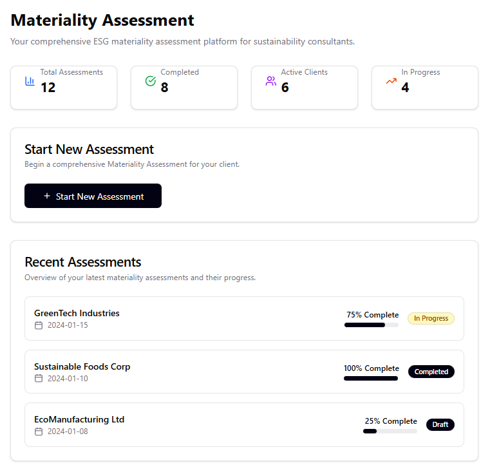Image resolution: width=490 pixels, height=474 pixels.
Task: Click the green checkmark Completed icon
Action: click(150, 81)
